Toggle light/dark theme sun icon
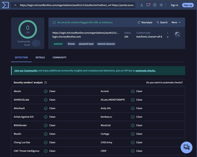 point(161,5)
